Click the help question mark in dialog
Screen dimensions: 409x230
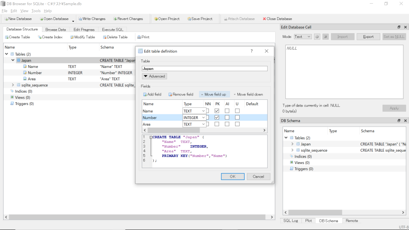tap(252, 51)
